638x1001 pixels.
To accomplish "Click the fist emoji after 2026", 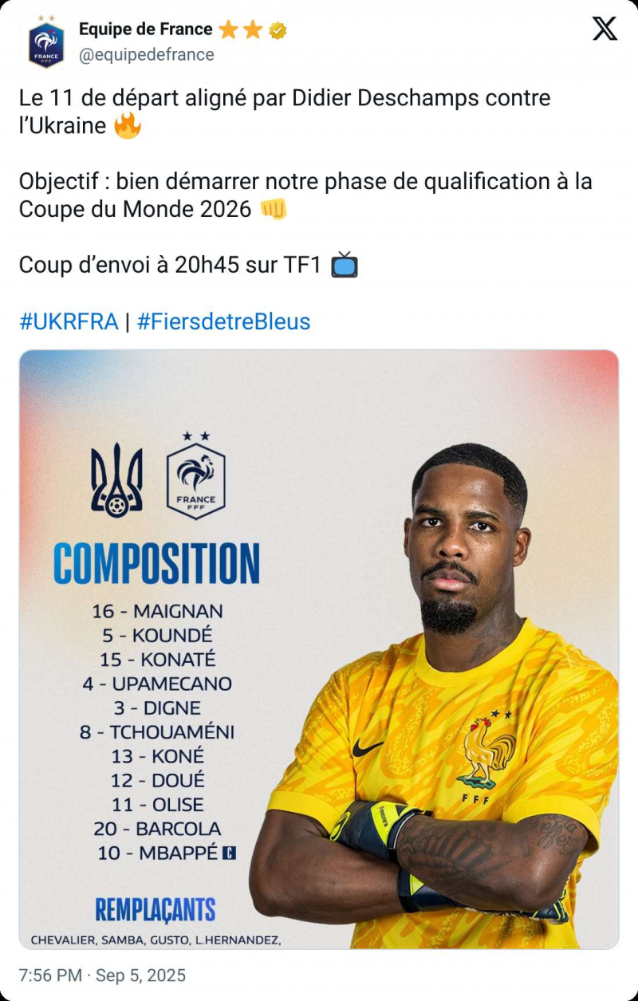I will [274, 210].
